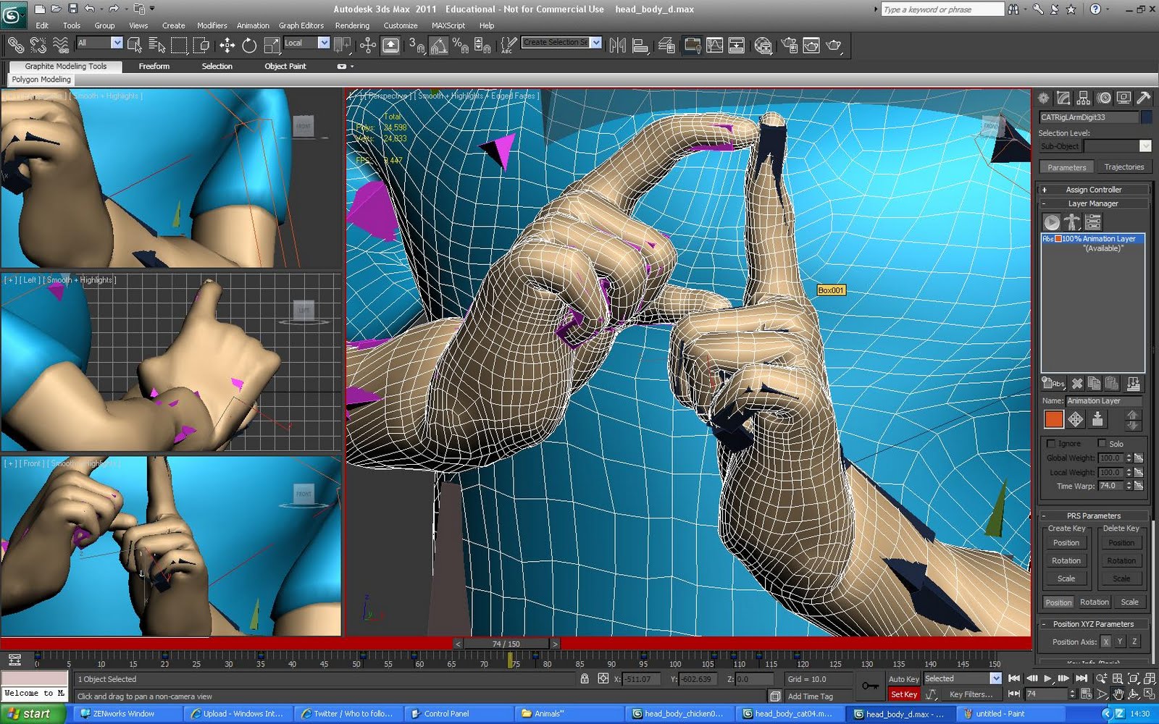Expand the Assign Controller rollout
The width and height of the screenshot is (1159, 724).
click(x=1094, y=190)
